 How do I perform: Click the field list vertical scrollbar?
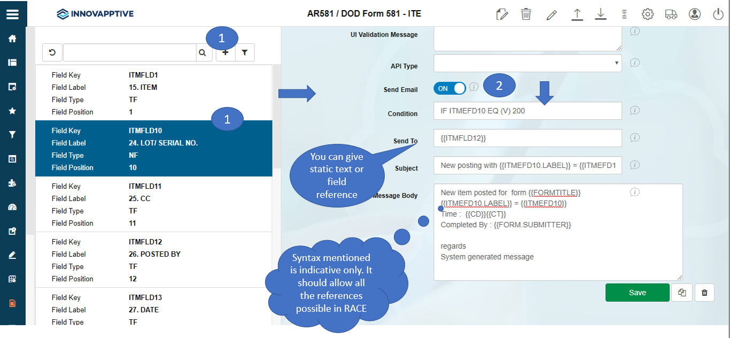[x=276, y=160]
